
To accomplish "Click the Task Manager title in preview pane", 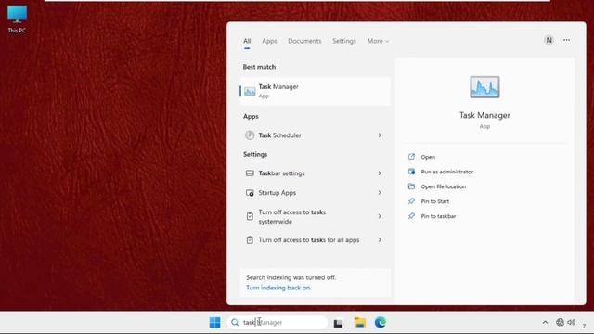I will pos(484,115).
